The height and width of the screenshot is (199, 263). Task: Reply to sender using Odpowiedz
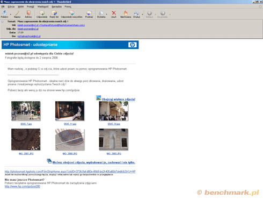coord(42,14)
